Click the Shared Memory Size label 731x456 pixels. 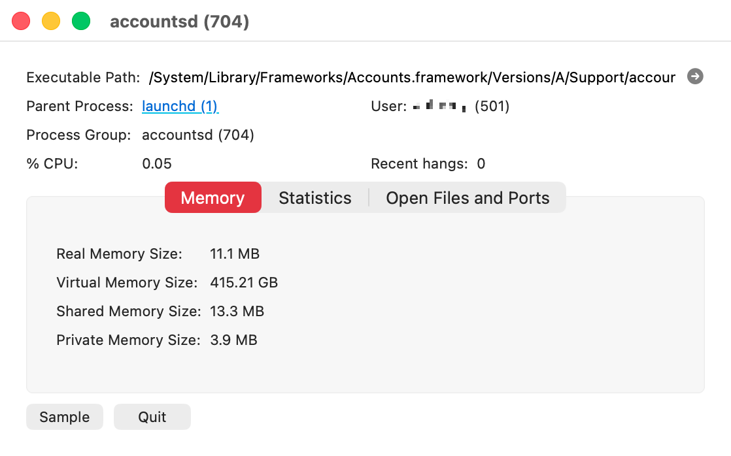coord(129,311)
